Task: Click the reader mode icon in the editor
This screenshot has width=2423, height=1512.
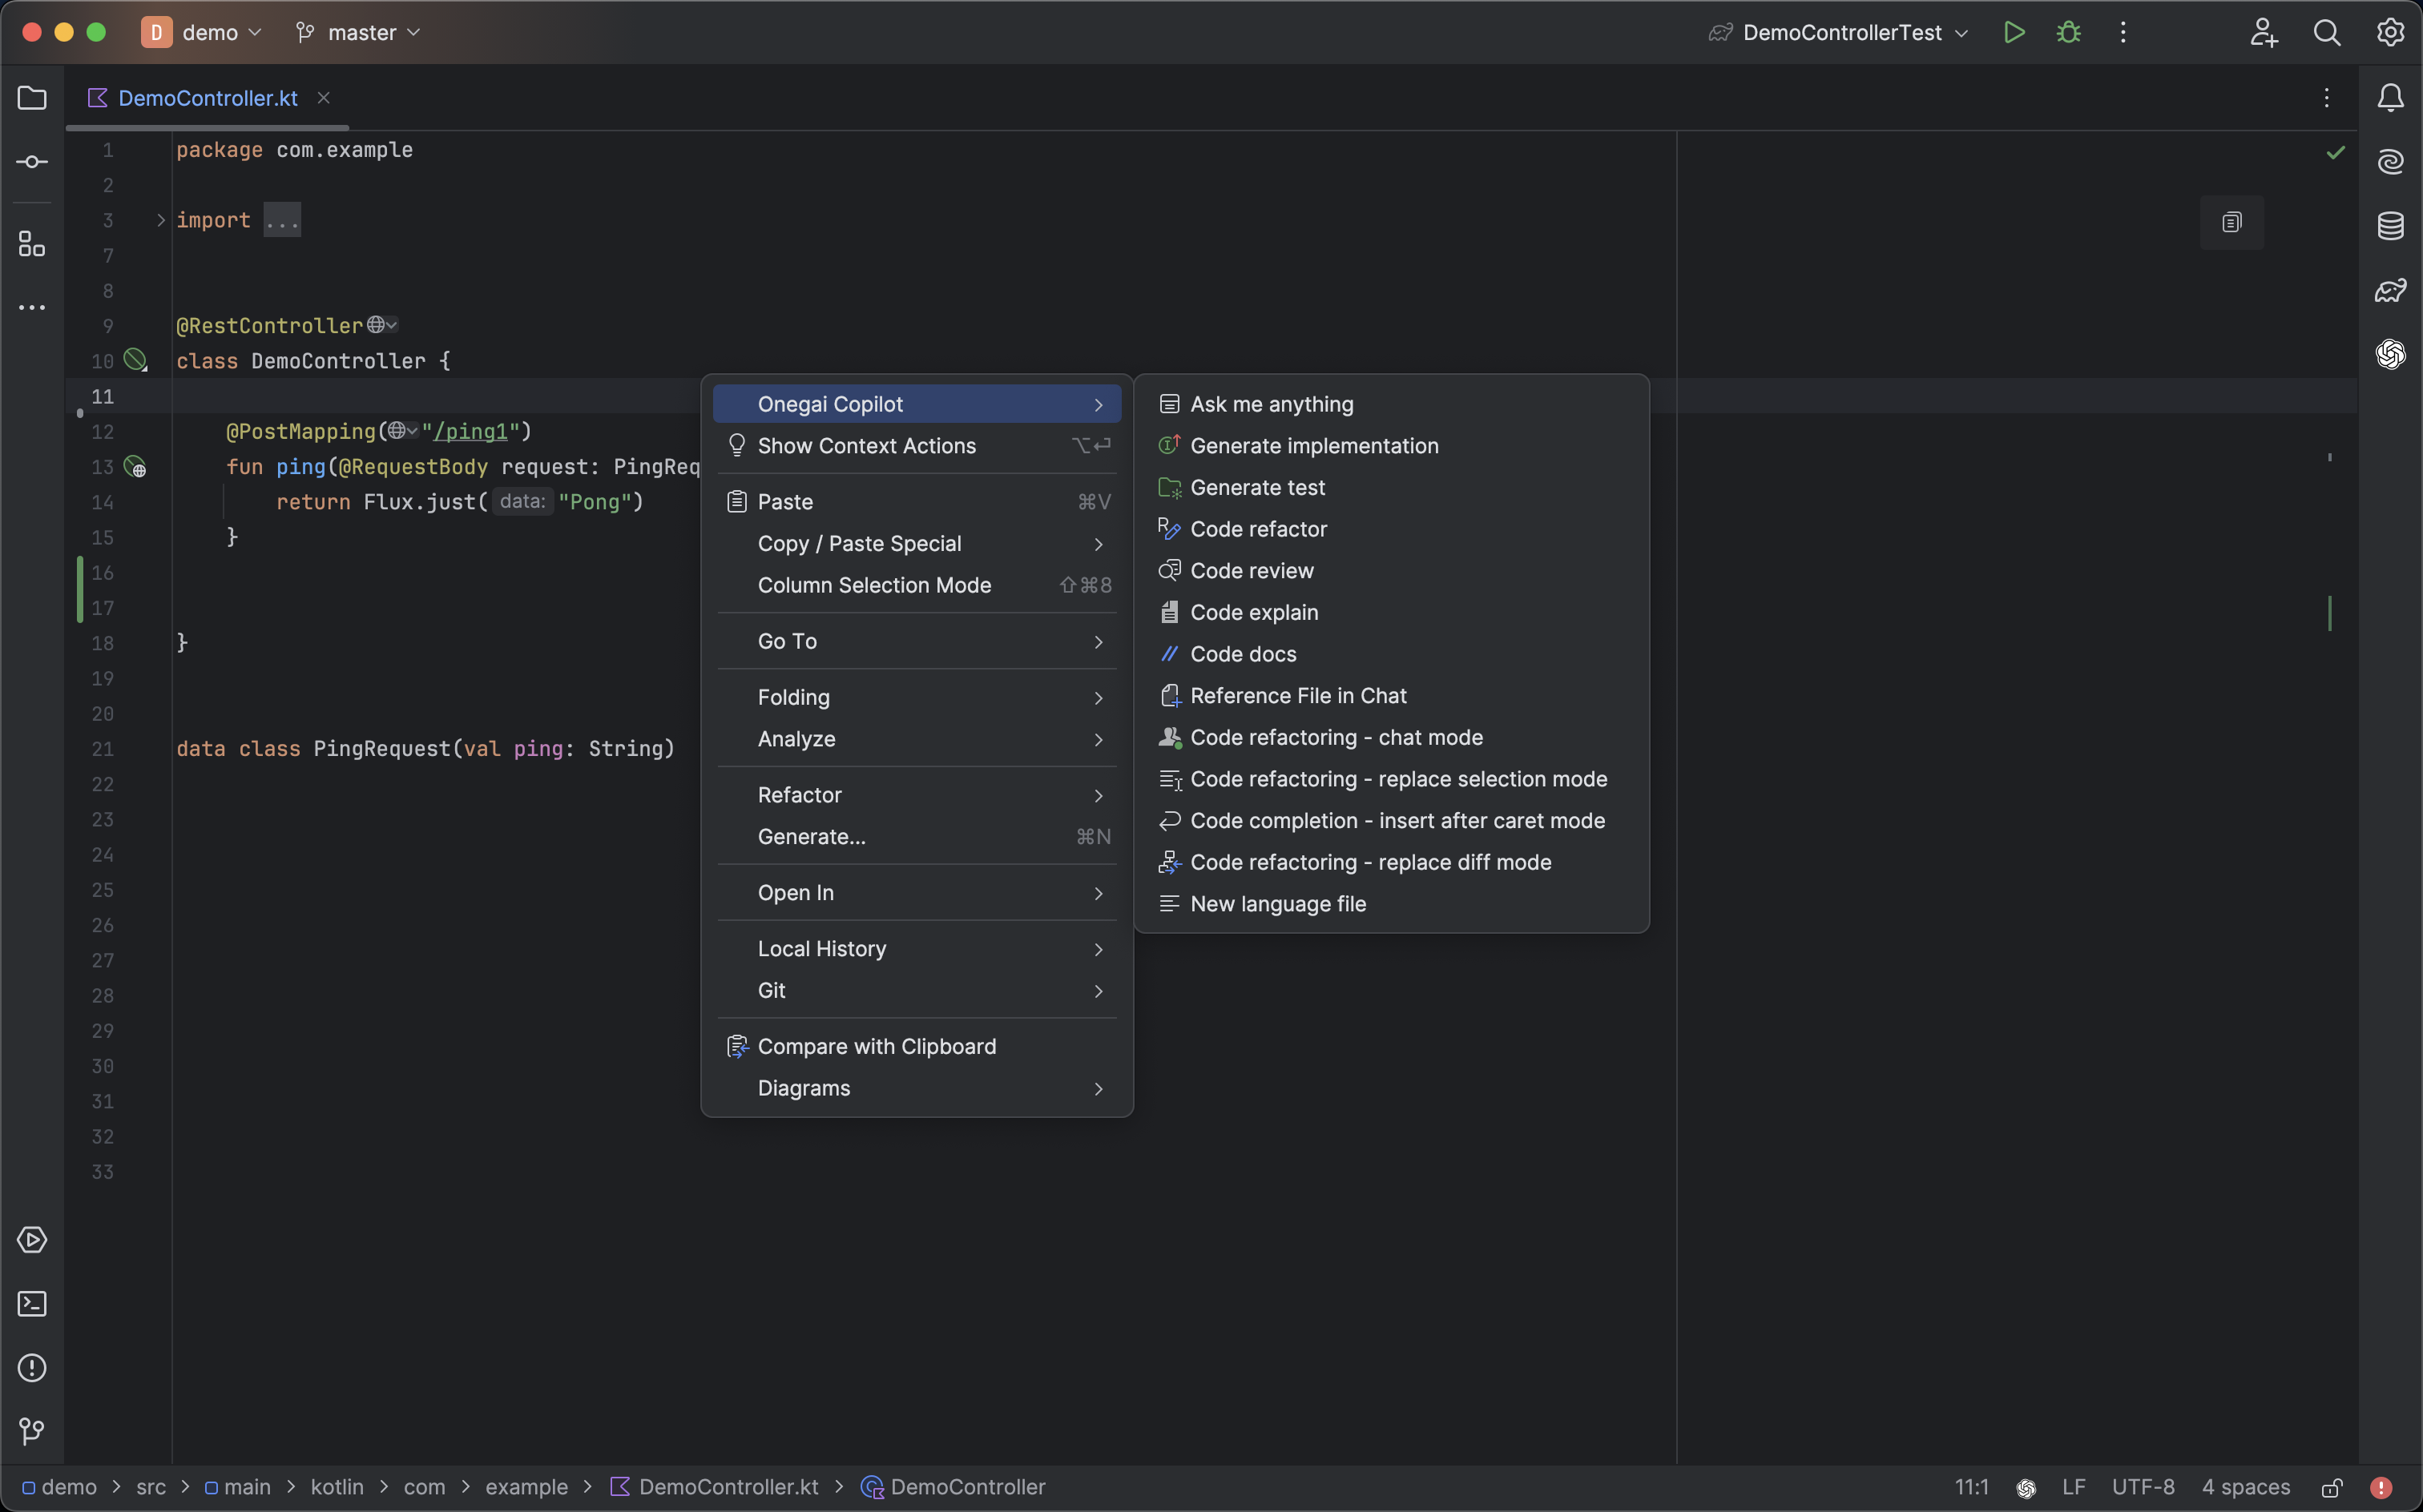Action: coord(2232,222)
